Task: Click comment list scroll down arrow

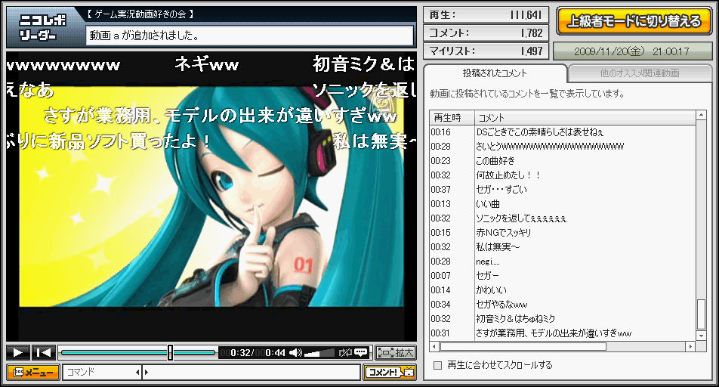Action: point(701,336)
